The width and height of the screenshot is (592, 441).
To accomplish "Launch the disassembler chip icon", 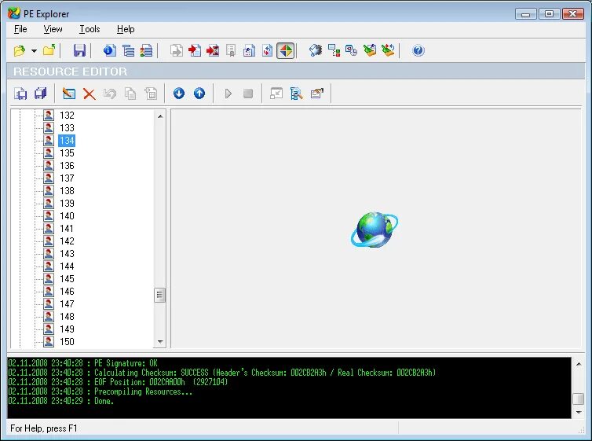I will click(x=316, y=50).
